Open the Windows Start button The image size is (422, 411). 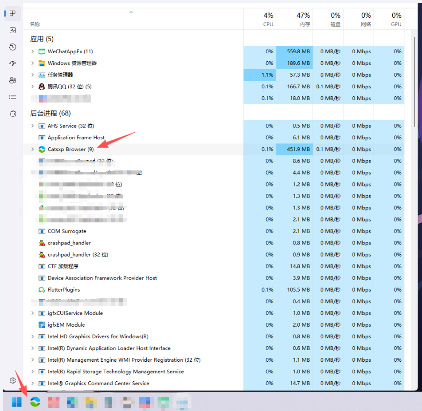(x=16, y=402)
